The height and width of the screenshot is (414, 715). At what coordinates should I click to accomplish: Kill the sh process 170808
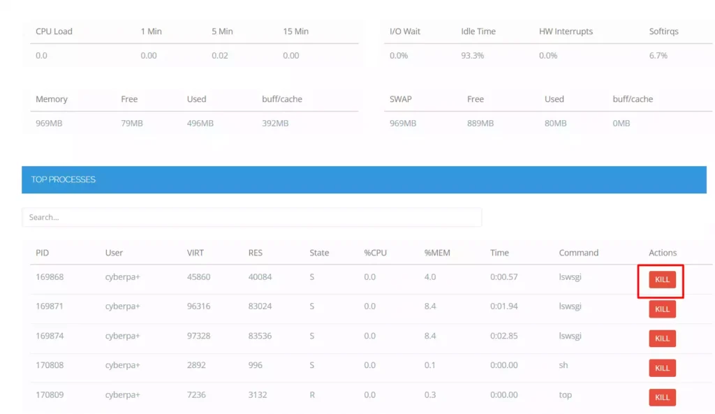662,368
